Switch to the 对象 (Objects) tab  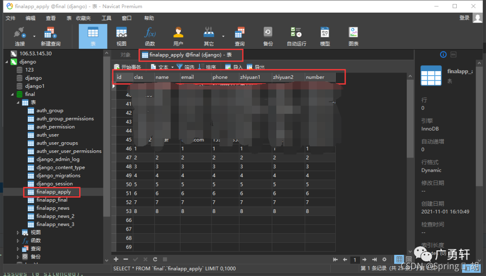[126, 55]
